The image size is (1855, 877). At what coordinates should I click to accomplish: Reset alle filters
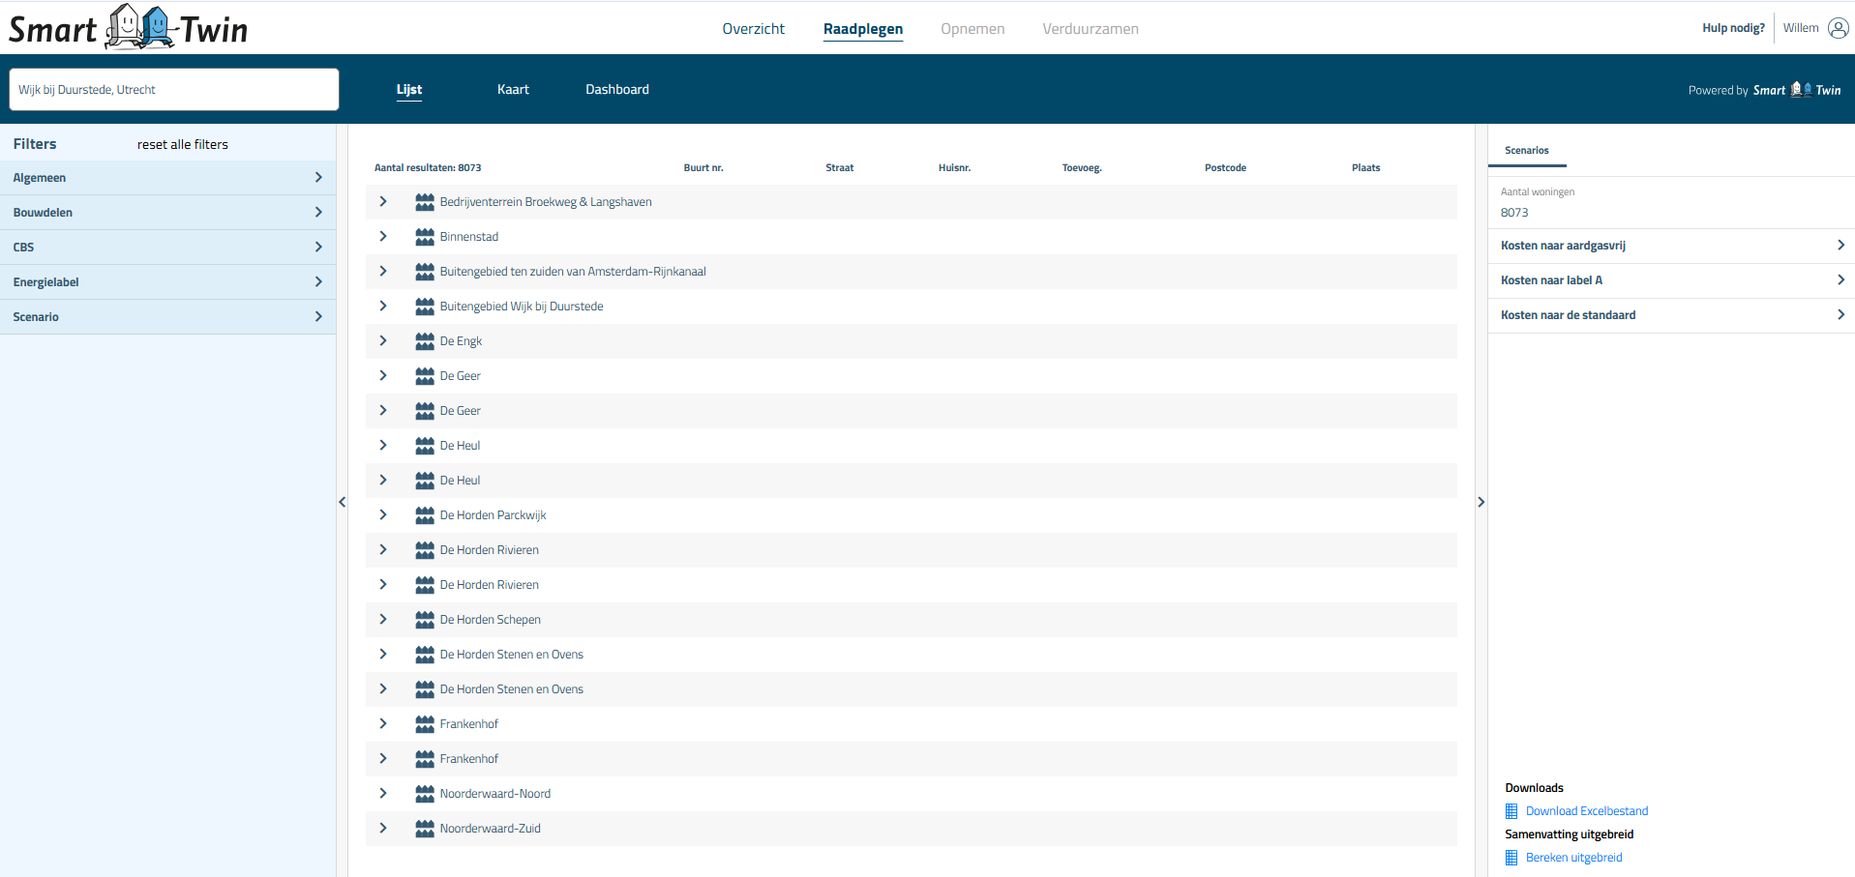[x=183, y=145]
